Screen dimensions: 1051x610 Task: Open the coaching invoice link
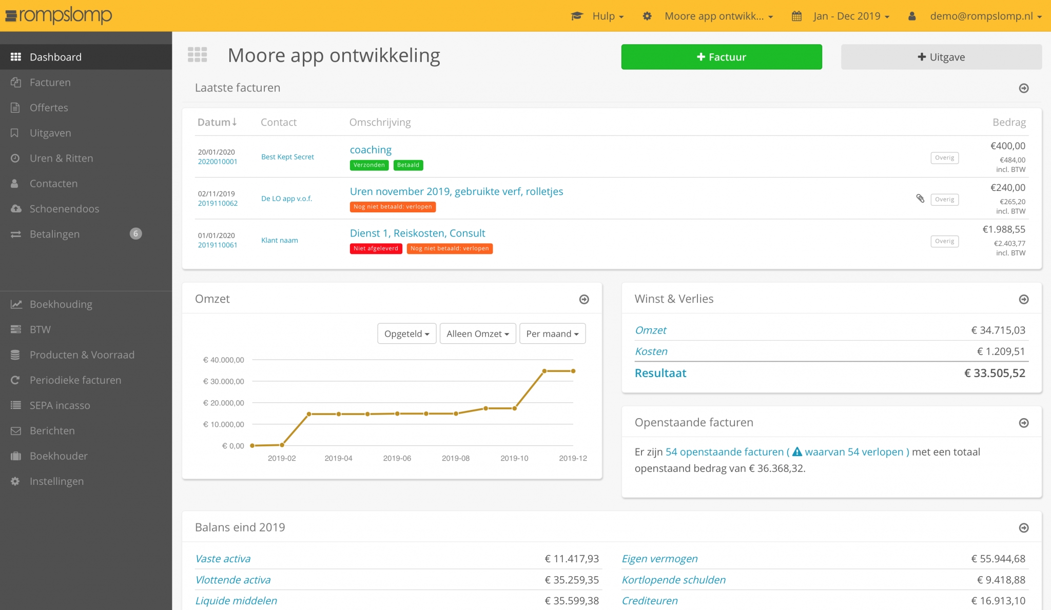click(371, 150)
